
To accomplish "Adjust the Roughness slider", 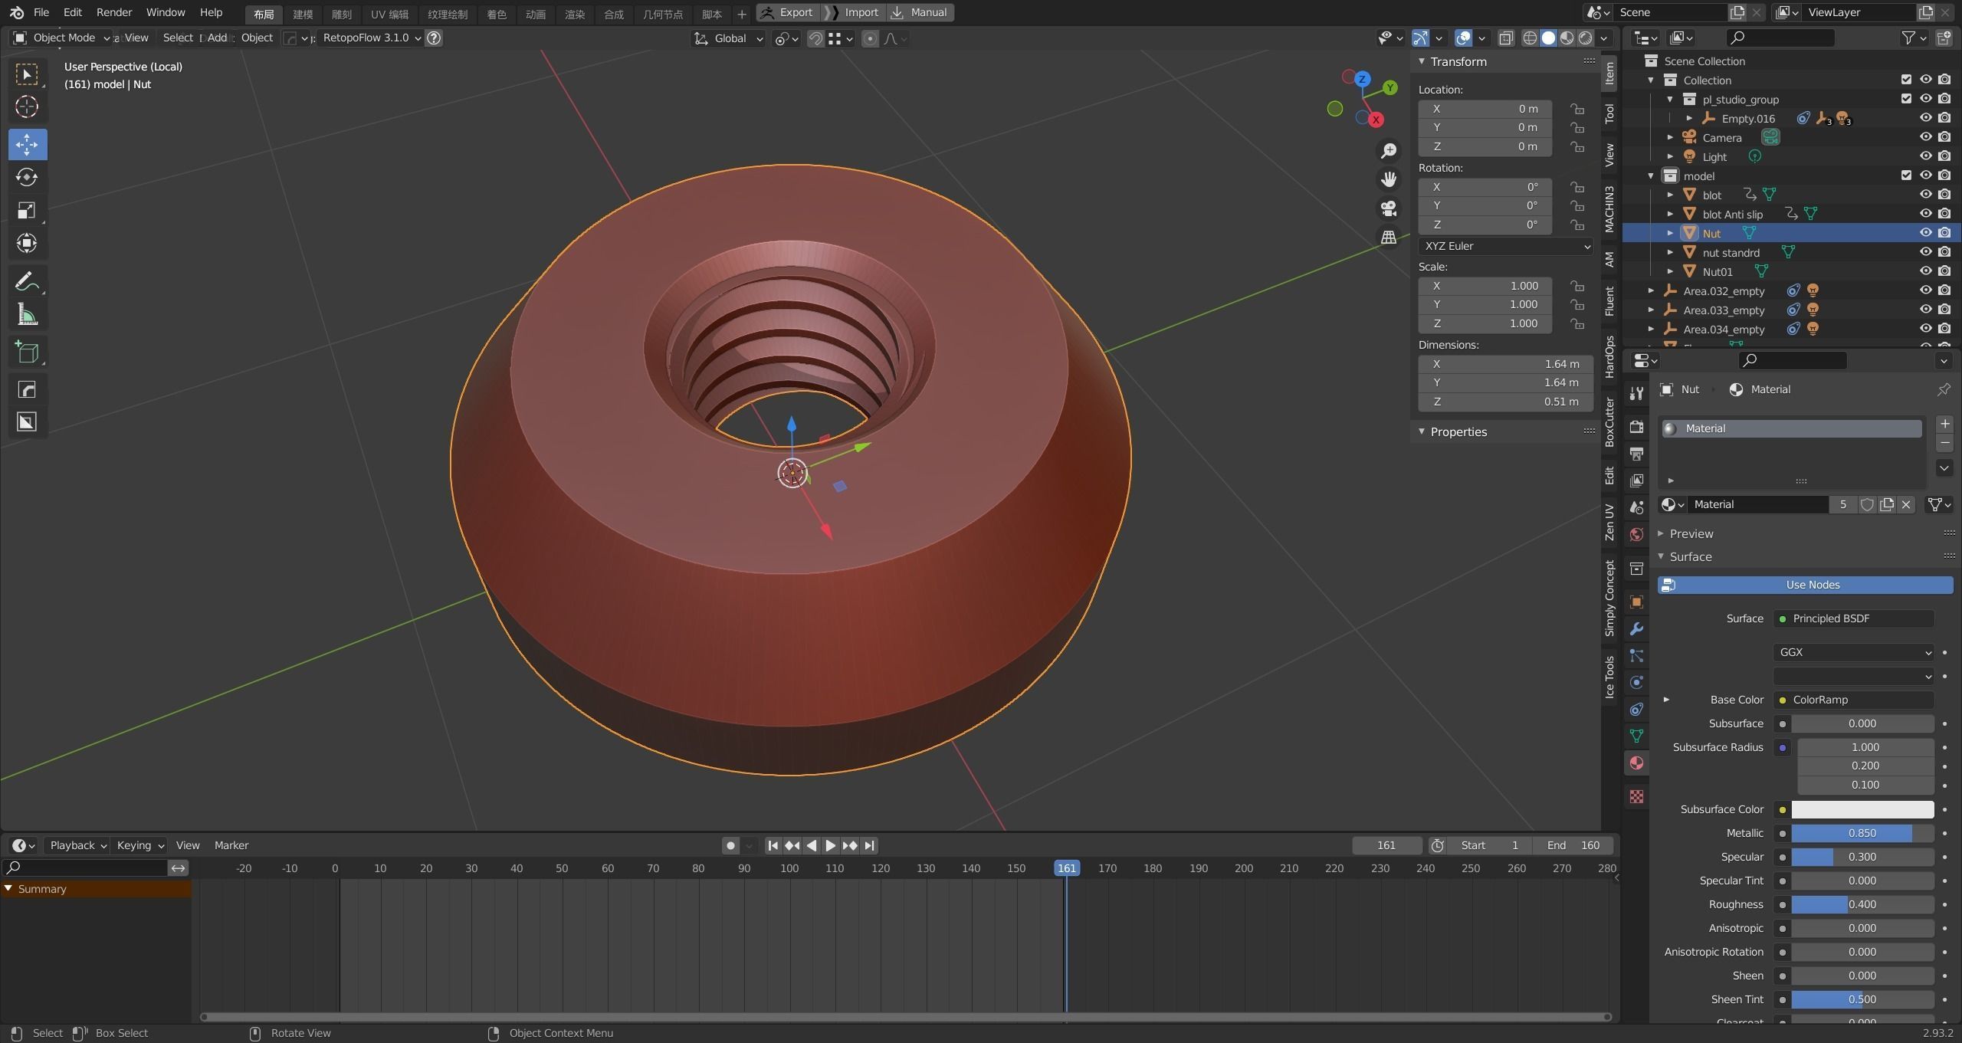I will point(1861,904).
